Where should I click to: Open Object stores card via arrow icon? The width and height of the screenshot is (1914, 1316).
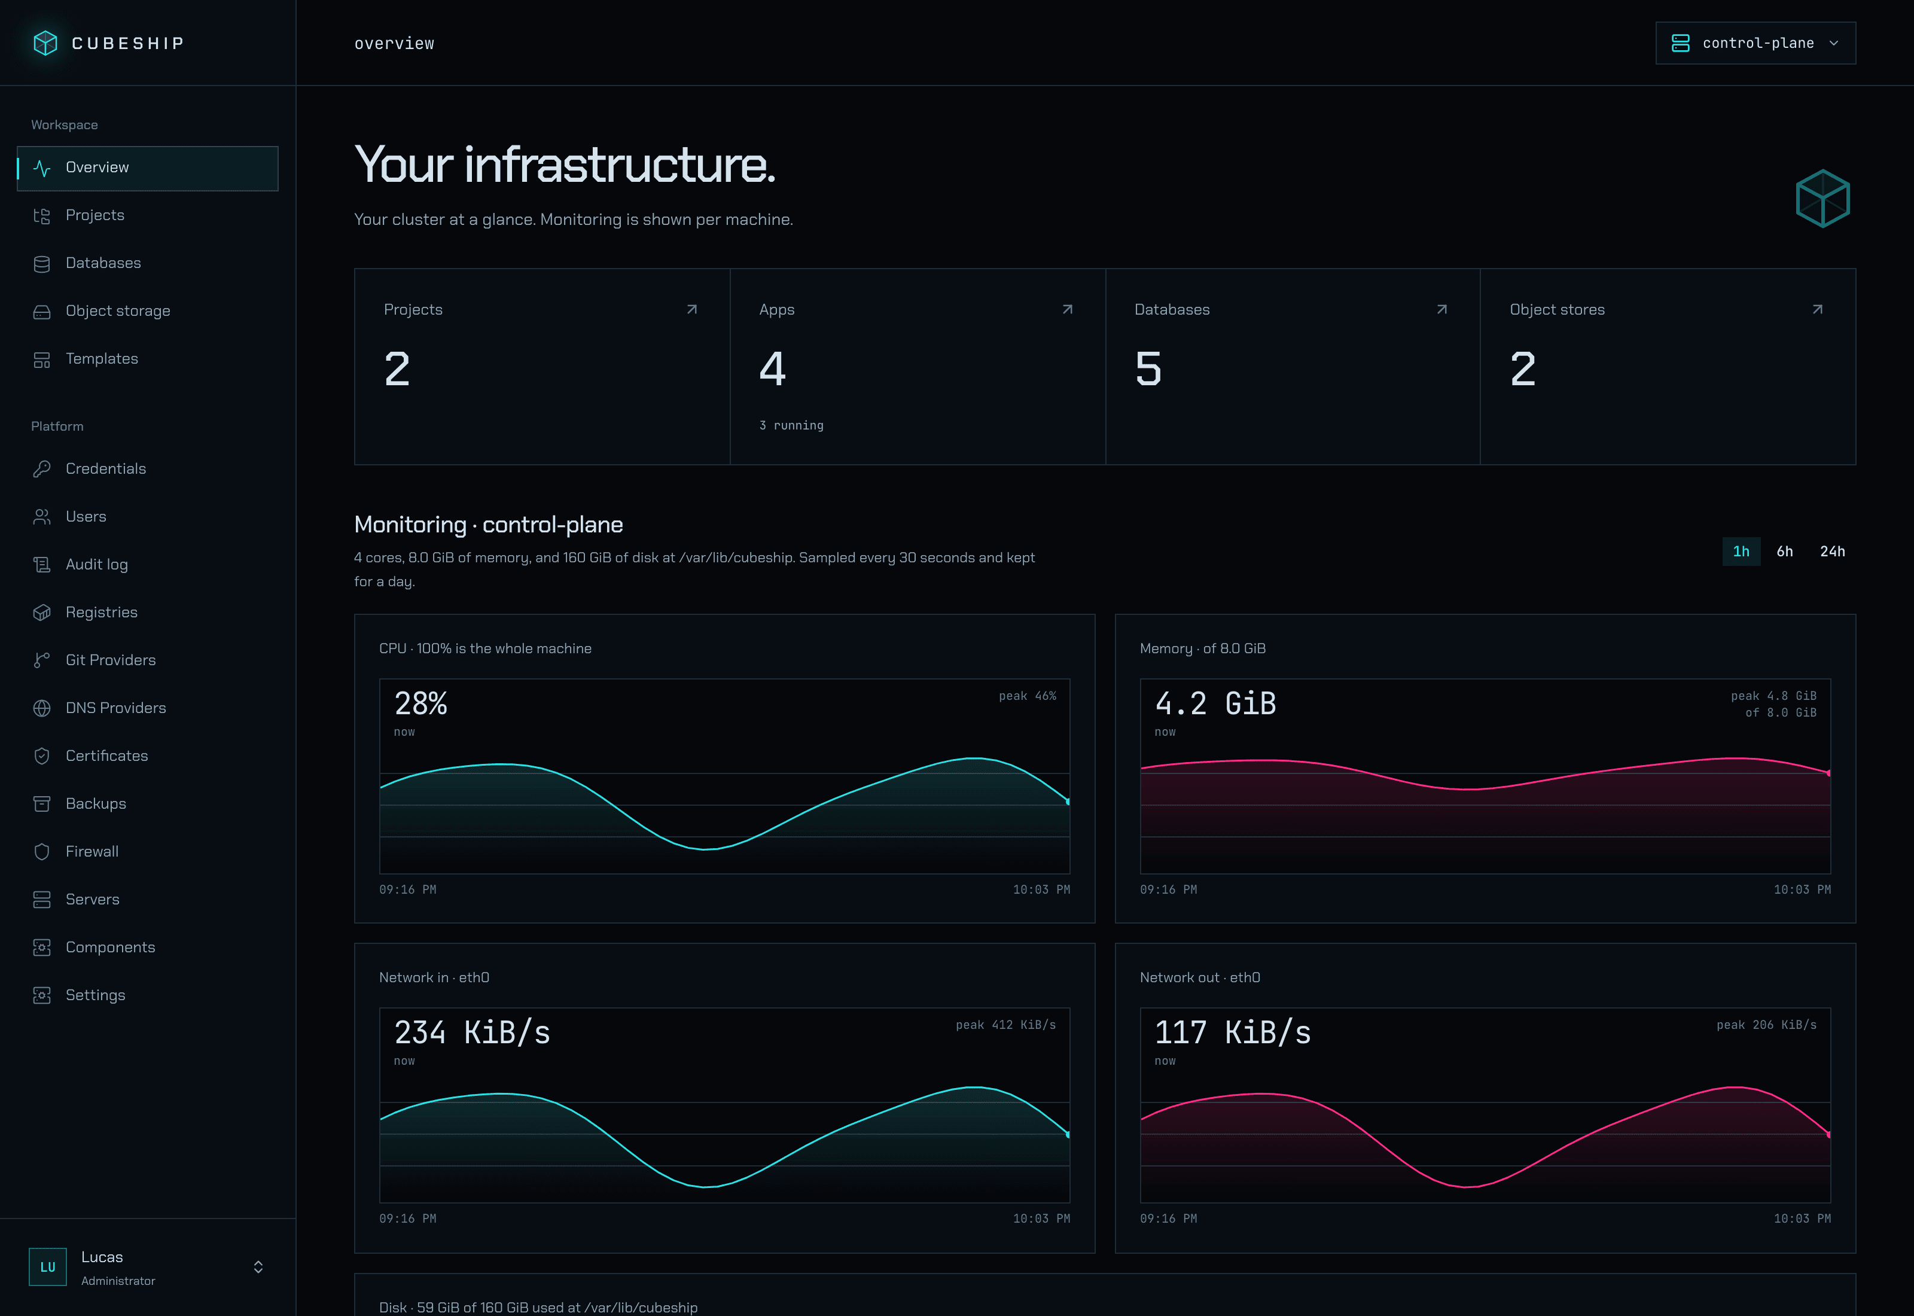[1818, 309]
